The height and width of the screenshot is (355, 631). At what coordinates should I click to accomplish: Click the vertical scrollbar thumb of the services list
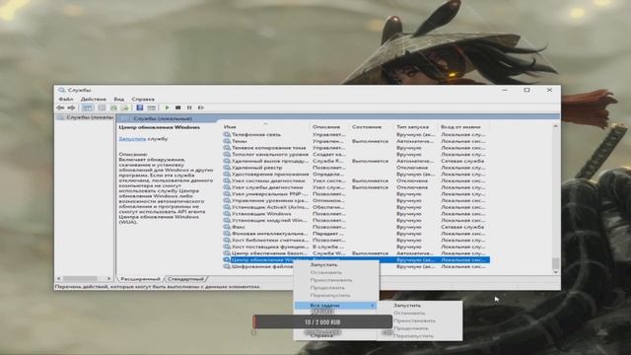[x=555, y=263]
